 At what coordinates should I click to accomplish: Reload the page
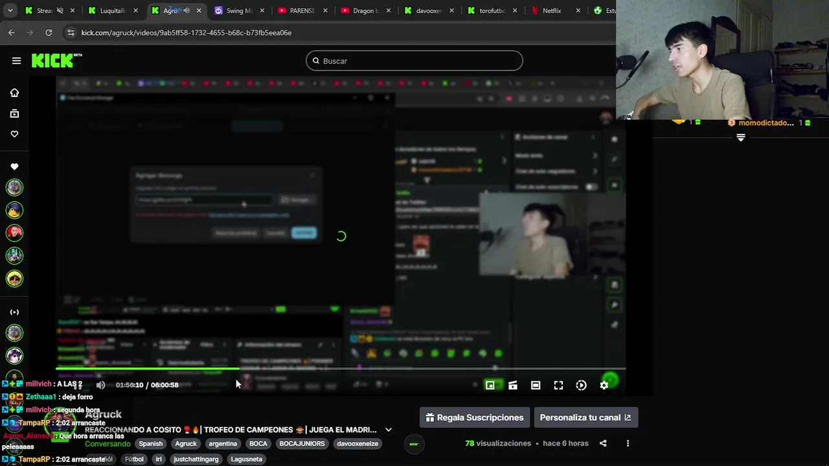point(49,32)
